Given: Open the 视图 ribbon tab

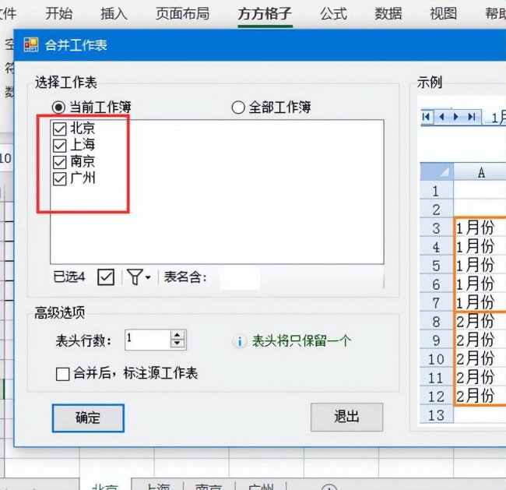Looking at the screenshot, I should pos(444,13).
